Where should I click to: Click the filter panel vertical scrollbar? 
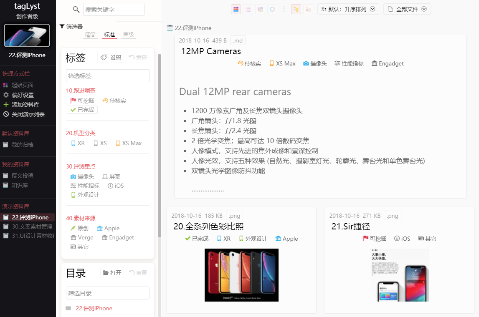pyautogui.click(x=159, y=146)
